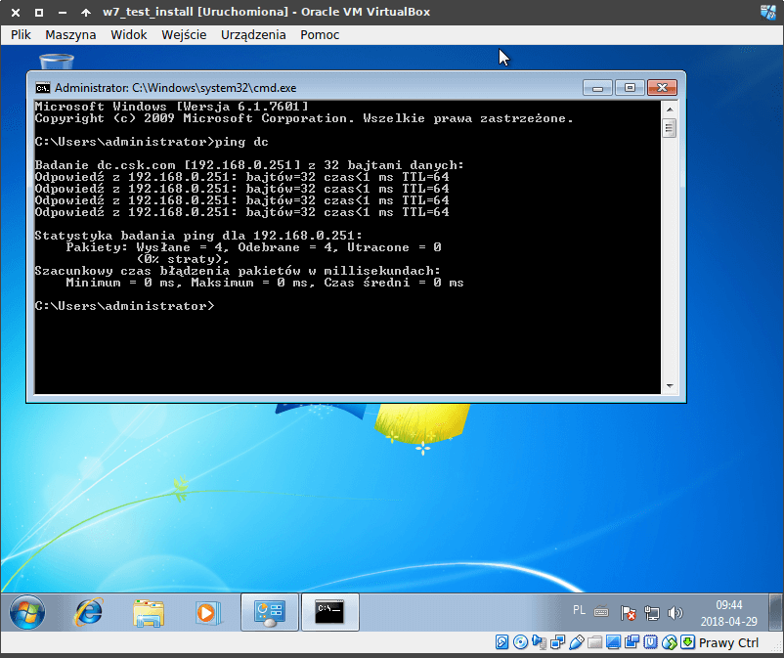The width and height of the screenshot is (784, 658).
Task: Close the VirtualBox window with X
Action: click(16, 12)
